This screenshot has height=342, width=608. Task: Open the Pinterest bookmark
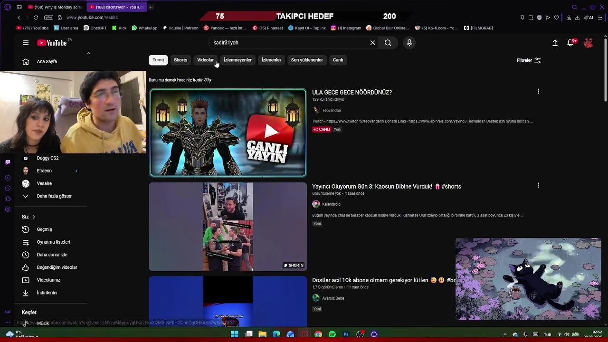tap(267, 28)
